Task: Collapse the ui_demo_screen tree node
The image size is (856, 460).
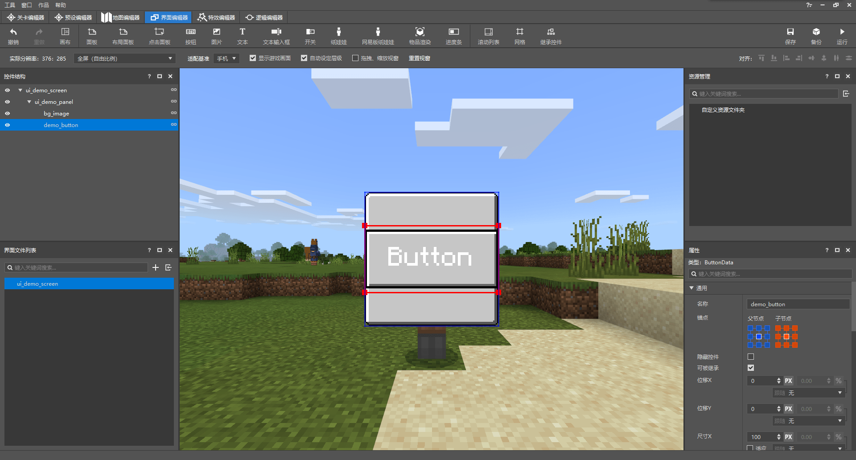Action: click(20, 90)
